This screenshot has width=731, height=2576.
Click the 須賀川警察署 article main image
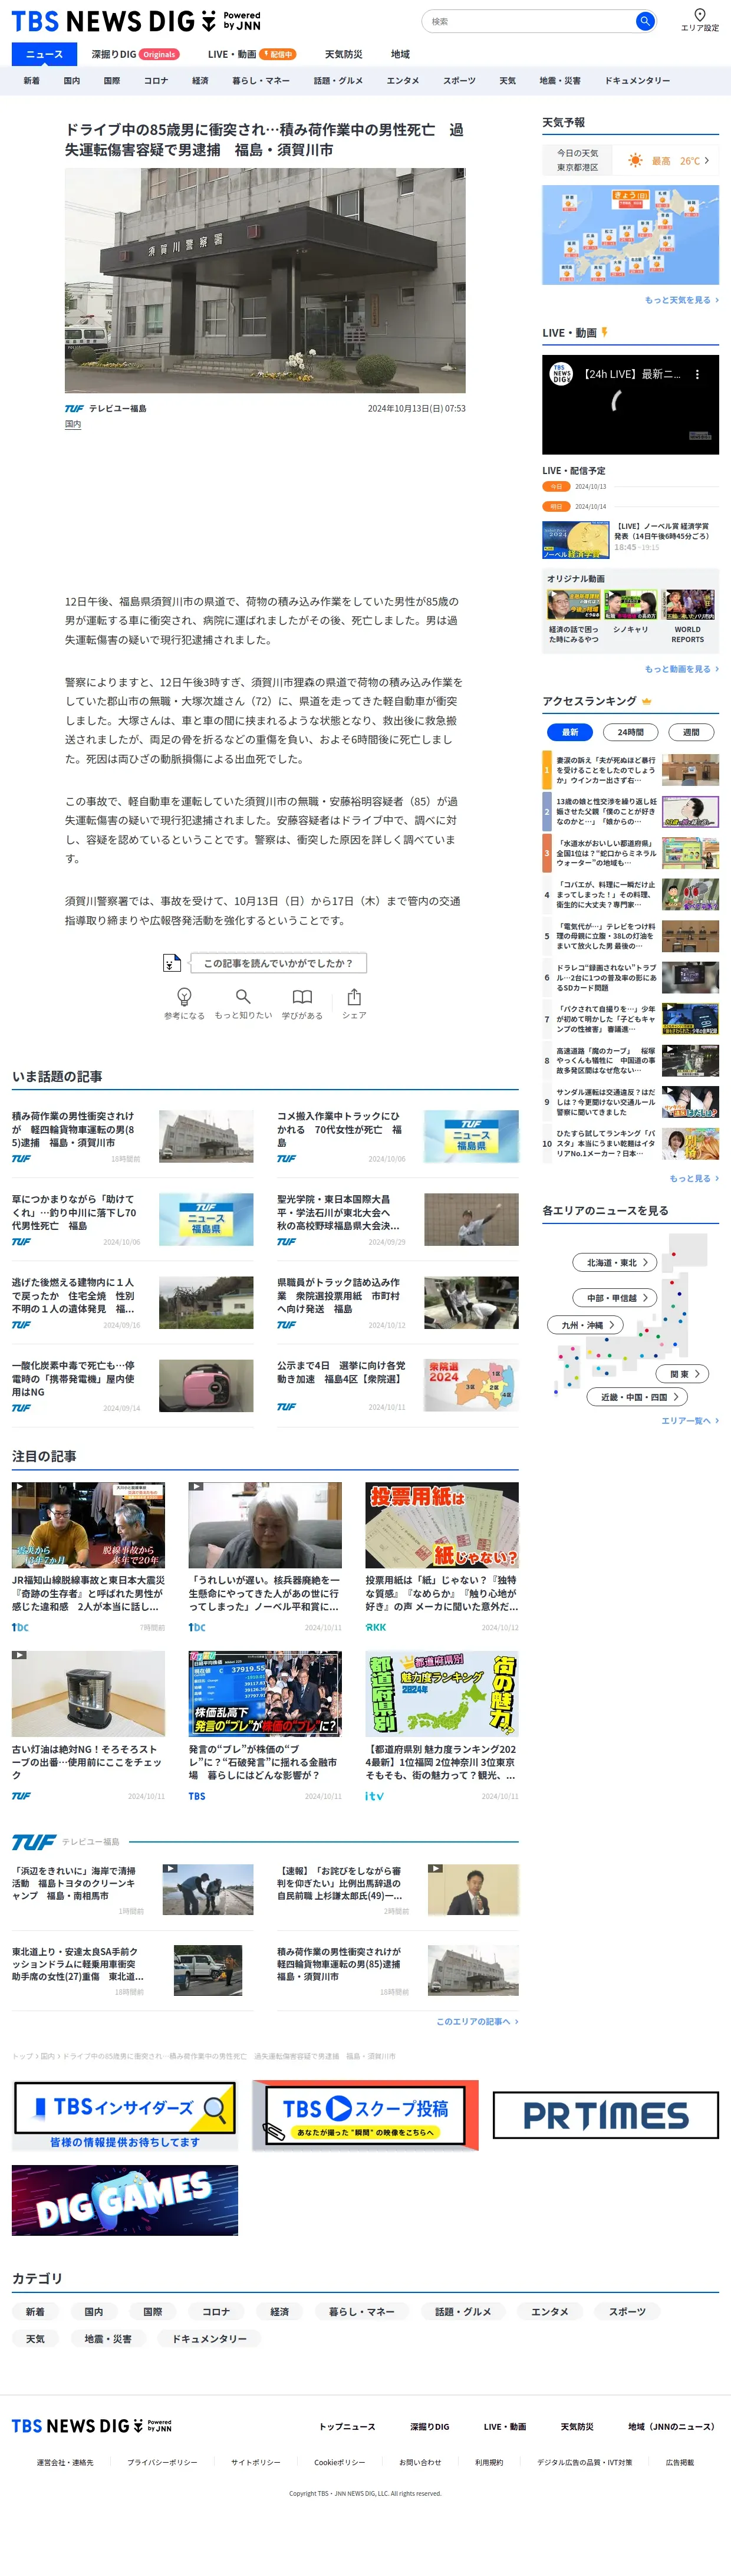tap(265, 280)
